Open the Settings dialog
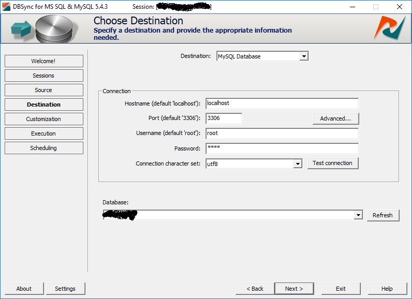 (65, 289)
